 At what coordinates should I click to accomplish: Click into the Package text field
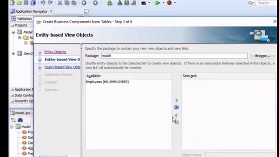(174, 56)
